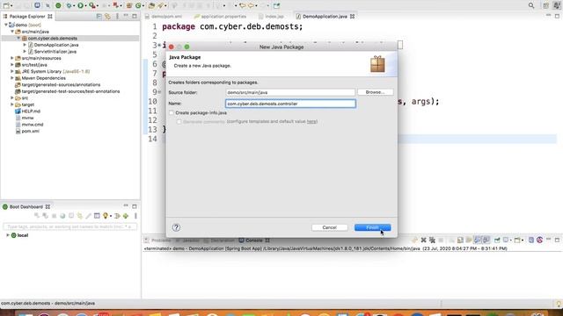Expand Maven Dependencies node

pos(12,78)
